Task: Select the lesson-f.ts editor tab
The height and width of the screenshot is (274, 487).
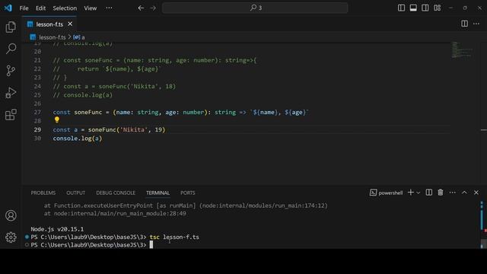Action: (49, 24)
